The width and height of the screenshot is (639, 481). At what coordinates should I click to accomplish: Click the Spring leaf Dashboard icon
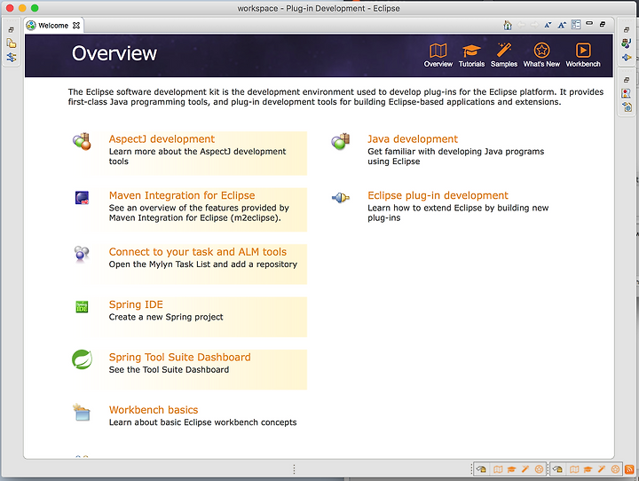pyautogui.click(x=82, y=359)
